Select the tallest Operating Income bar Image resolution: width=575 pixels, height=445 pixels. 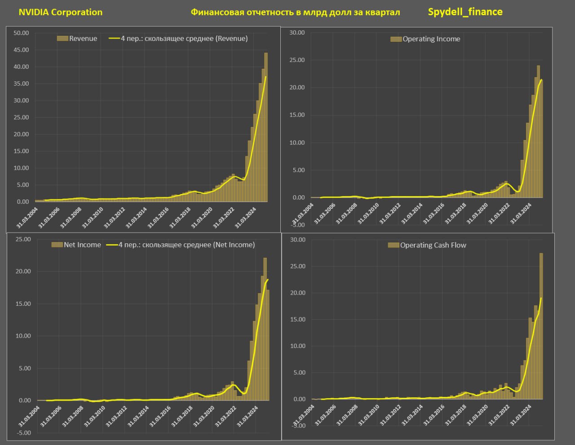(x=538, y=130)
